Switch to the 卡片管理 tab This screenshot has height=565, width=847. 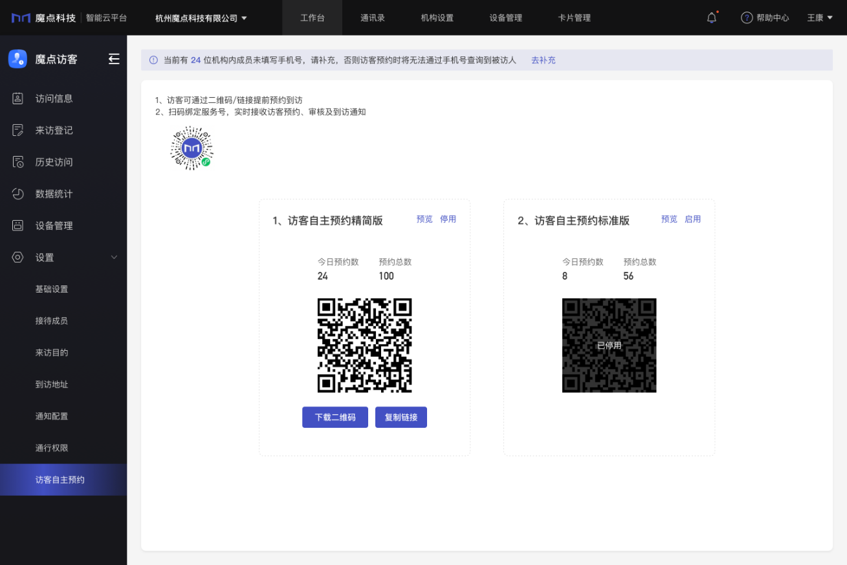575,17
